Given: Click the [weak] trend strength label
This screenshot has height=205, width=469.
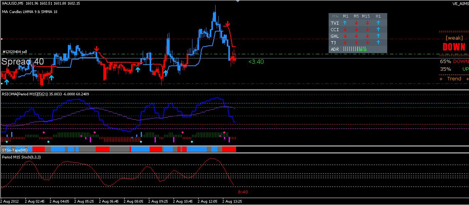Looking at the screenshot, I should [454, 38].
